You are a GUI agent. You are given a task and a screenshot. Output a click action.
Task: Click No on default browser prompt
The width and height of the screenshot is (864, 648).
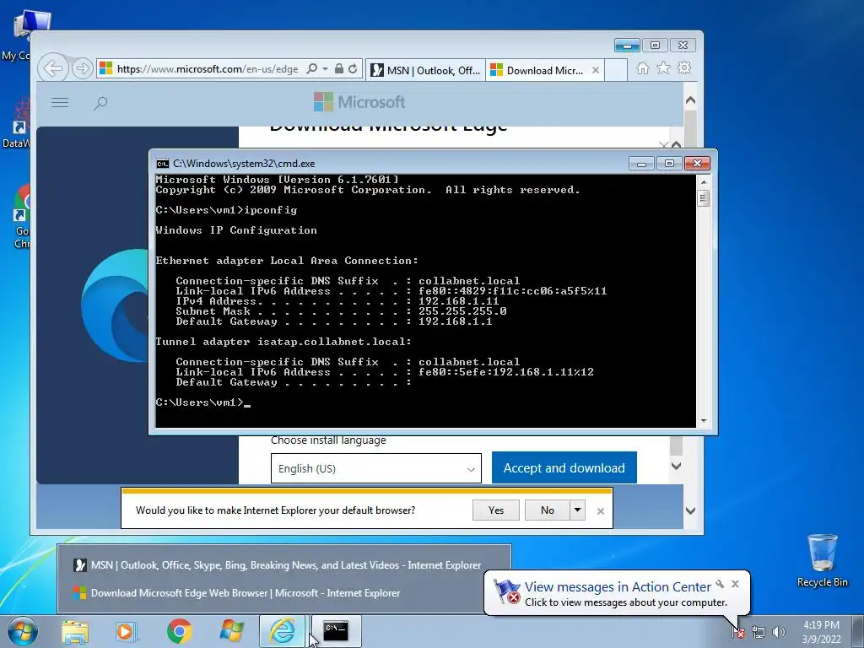(547, 510)
